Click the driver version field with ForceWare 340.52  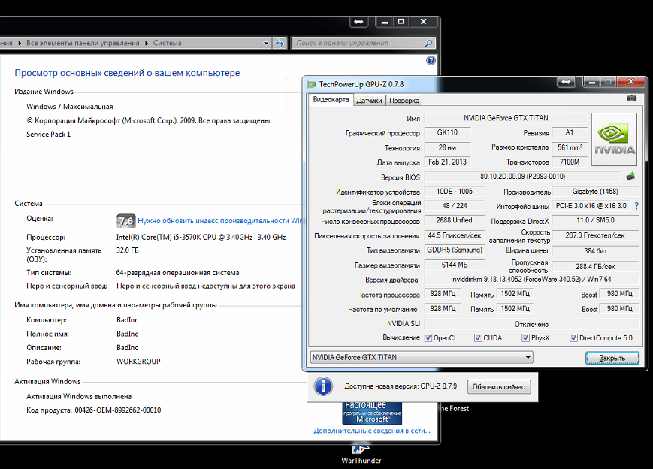point(532,280)
